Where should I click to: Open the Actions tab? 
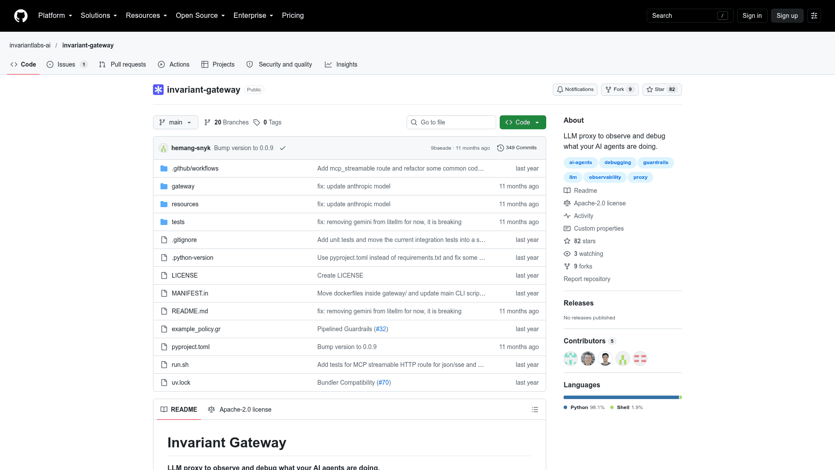click(x=174, y=64)
